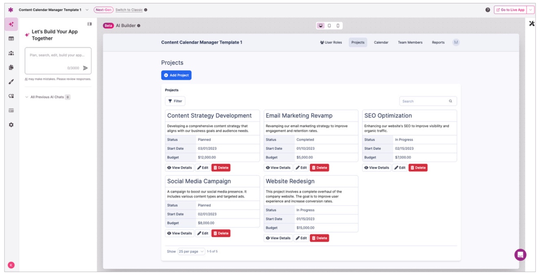The width and height of the screenshot is (540, 275).
Task: Collapse the AI Builder side panel
Action: click(x=89, y=24)
